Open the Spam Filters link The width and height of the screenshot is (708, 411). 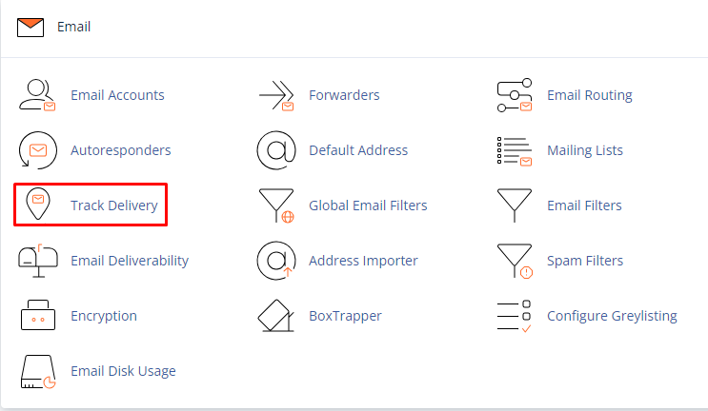pyautogui.click(x=585, y=261)
